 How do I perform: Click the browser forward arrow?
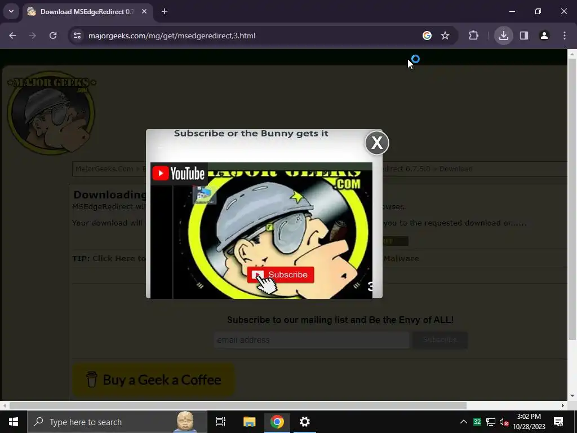33,36
